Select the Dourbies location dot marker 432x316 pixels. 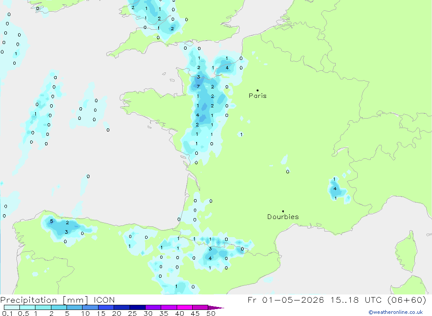[x=283, y=211]
